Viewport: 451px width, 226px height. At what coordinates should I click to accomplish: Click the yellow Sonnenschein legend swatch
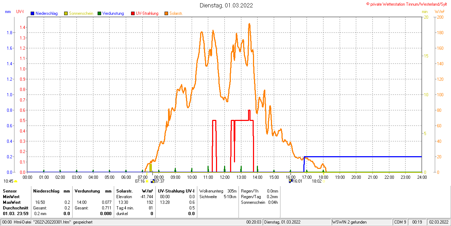coord(66,13)
